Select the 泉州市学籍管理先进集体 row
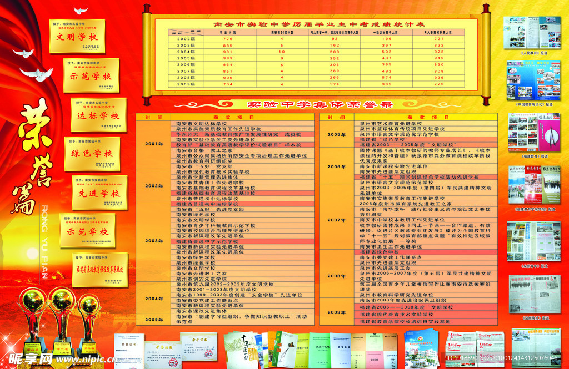 click(242, 177)
